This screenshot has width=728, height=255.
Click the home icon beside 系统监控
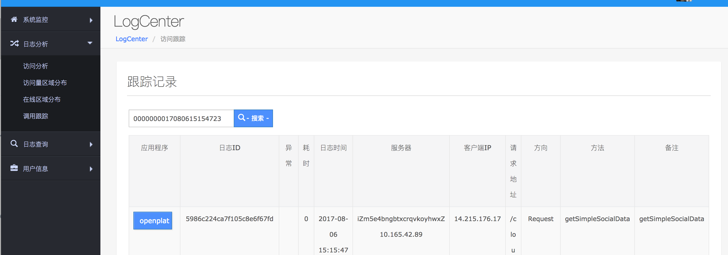14,20
